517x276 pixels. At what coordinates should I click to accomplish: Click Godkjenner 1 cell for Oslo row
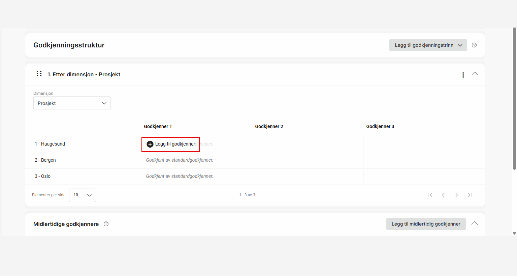[180, 176]
